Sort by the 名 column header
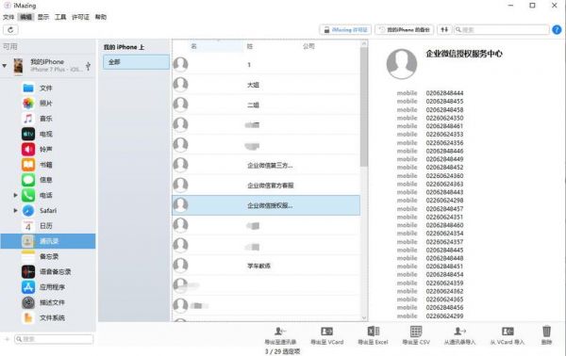The image size is (566, 356). (193, 46)
